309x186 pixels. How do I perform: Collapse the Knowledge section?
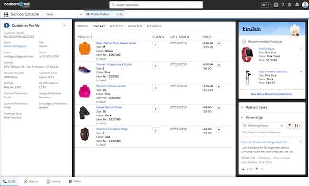242,117
